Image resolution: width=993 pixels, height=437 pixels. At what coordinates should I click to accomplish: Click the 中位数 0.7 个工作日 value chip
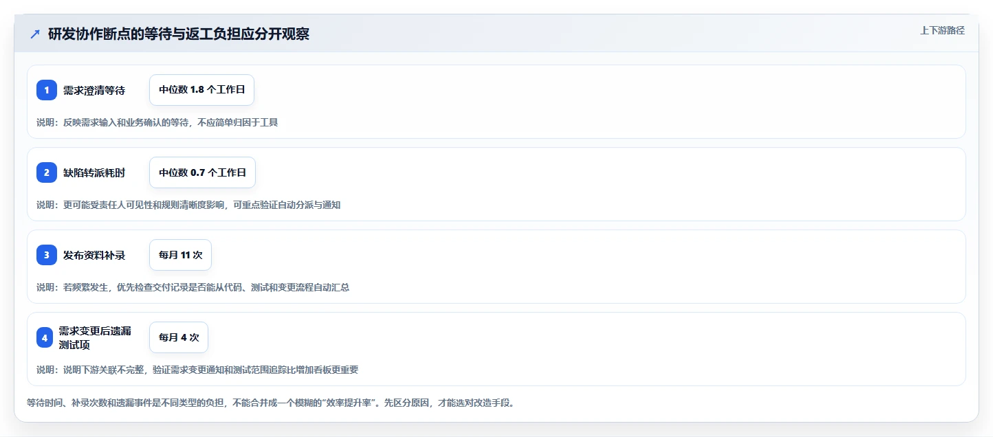click(x=202, y=172)
